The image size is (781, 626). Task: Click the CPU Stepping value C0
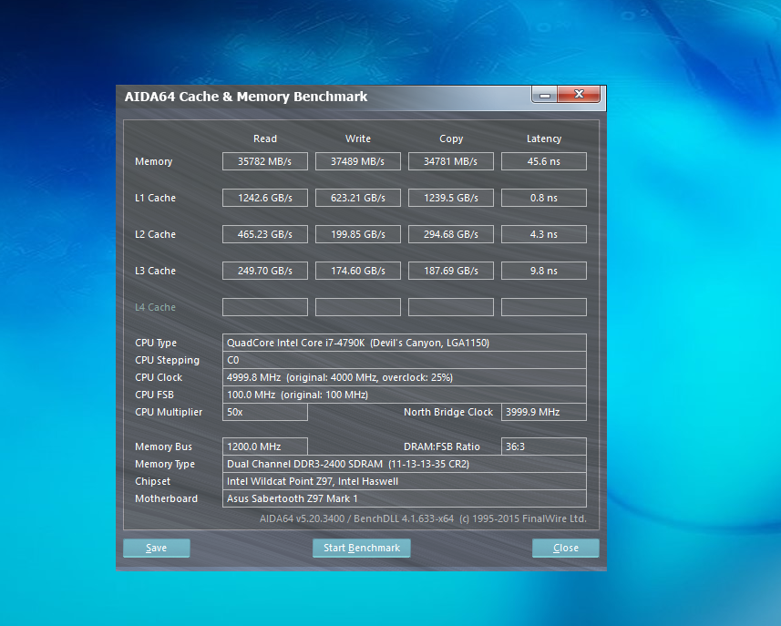[x=405, y=360]
